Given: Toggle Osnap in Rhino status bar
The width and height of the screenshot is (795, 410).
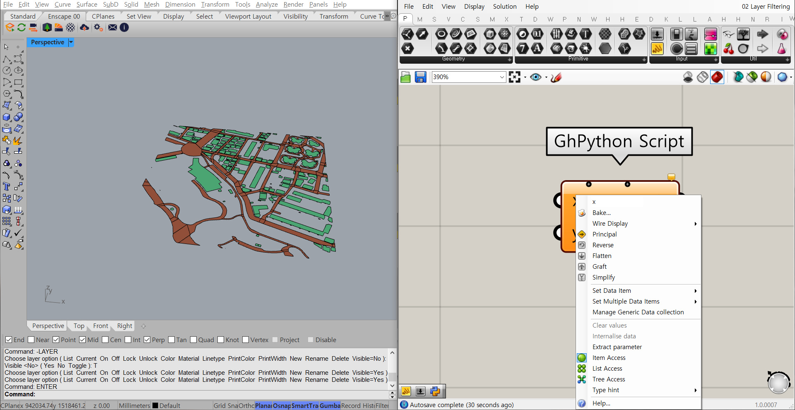Looking at the screenshot, I should coord(282,406).
